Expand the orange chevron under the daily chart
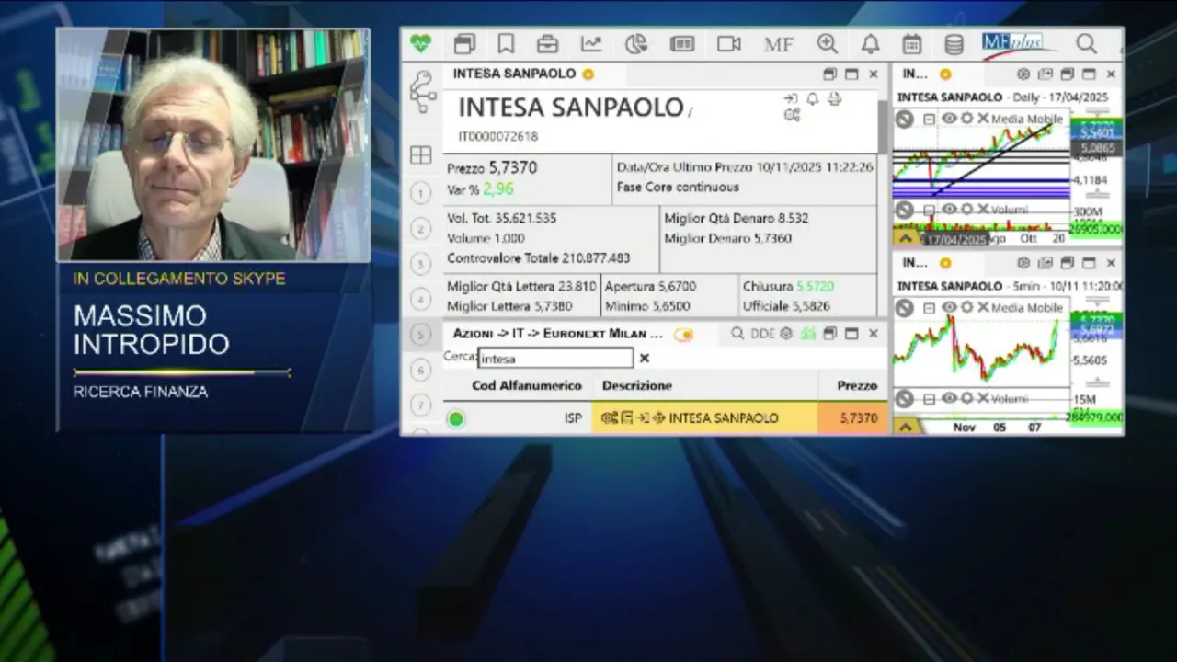 [x=906, y=238]
